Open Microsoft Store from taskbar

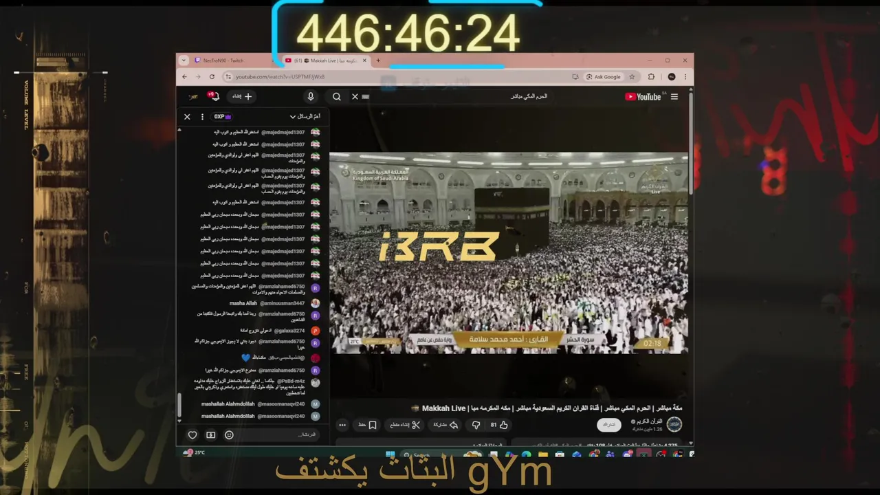[560, 454]
